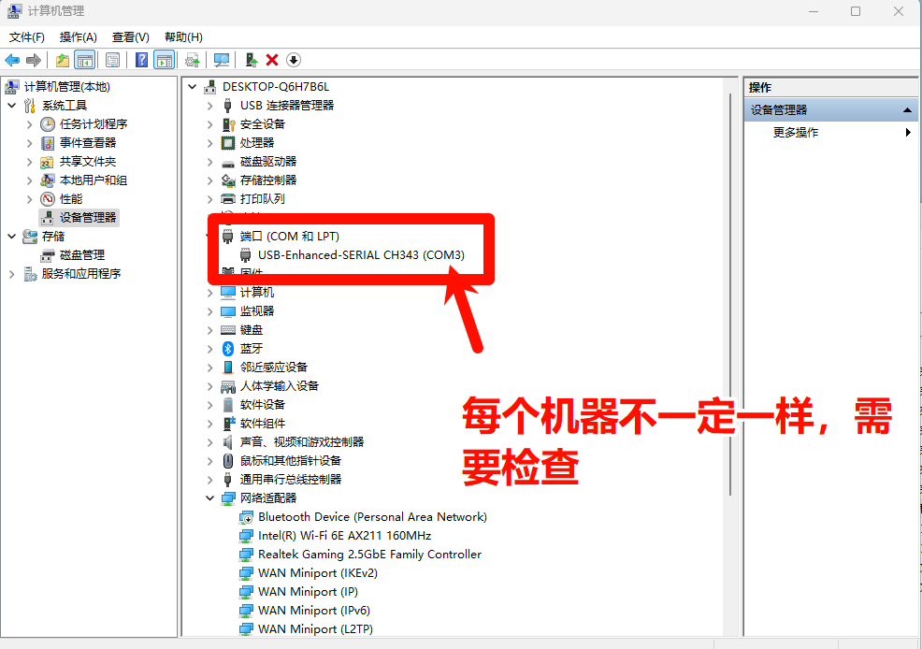Select 本地用户和组 in left tree
922x649 pixels.
pos(93,180)
